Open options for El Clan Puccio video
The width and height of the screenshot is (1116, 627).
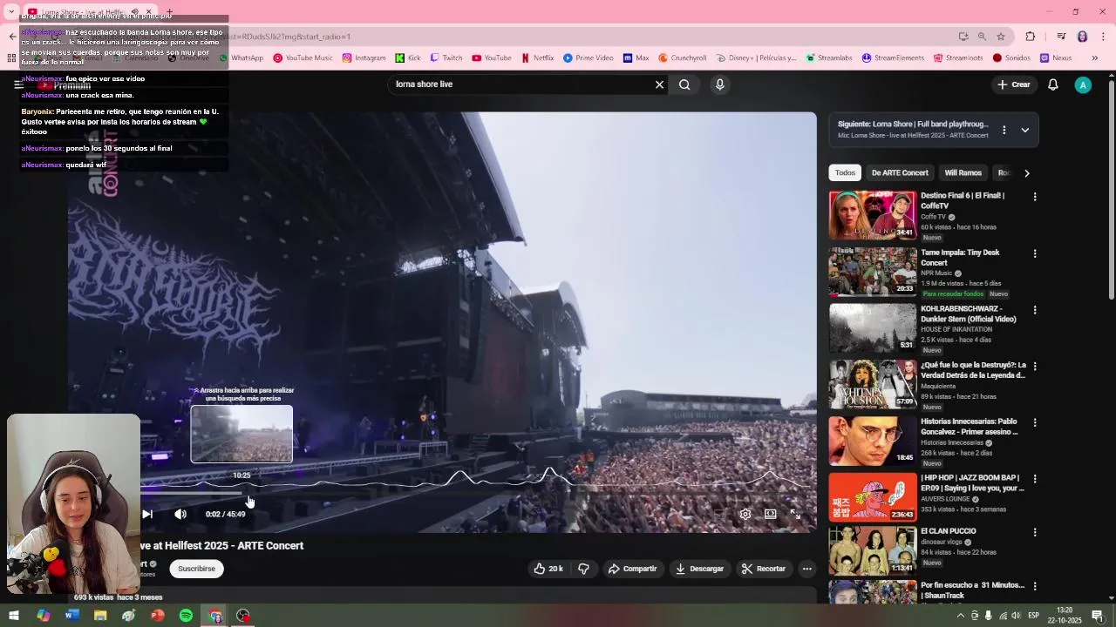coord(1035,532)
